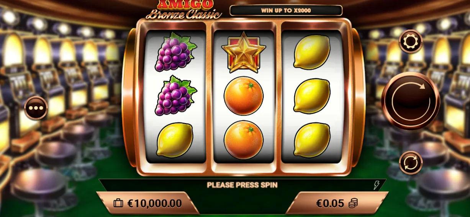470x217 pixels.
Task: Click the €10,000.00 balance display
Action: click(x=148, y=203)
